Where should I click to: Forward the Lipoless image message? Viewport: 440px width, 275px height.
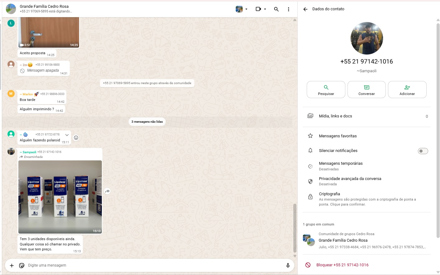(107, 191)
